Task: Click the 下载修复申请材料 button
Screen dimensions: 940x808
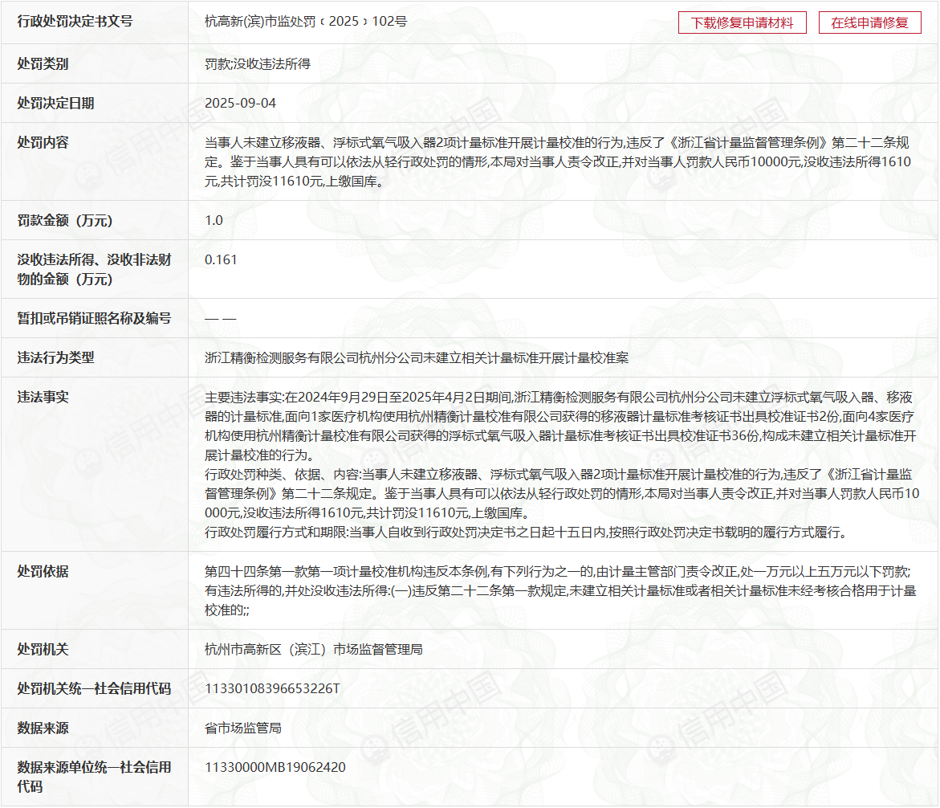Action: click(742, 22)
